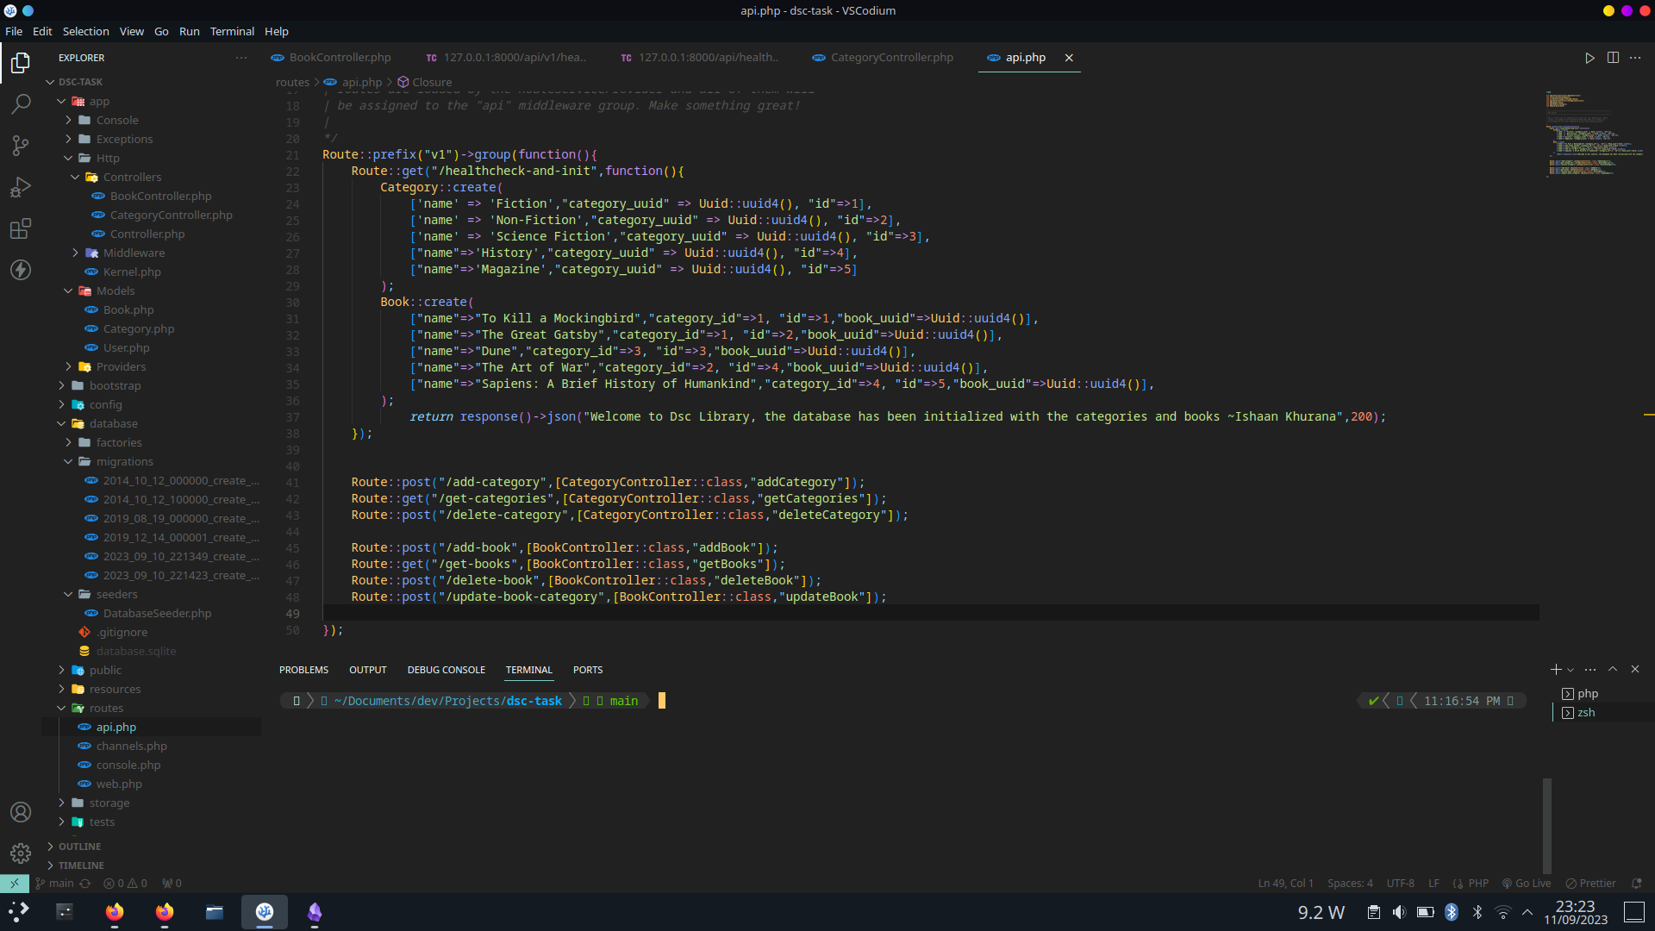This screenshot has height=931, width=1655.
Task: Open the Extensions view
Action: pos(21,228)
